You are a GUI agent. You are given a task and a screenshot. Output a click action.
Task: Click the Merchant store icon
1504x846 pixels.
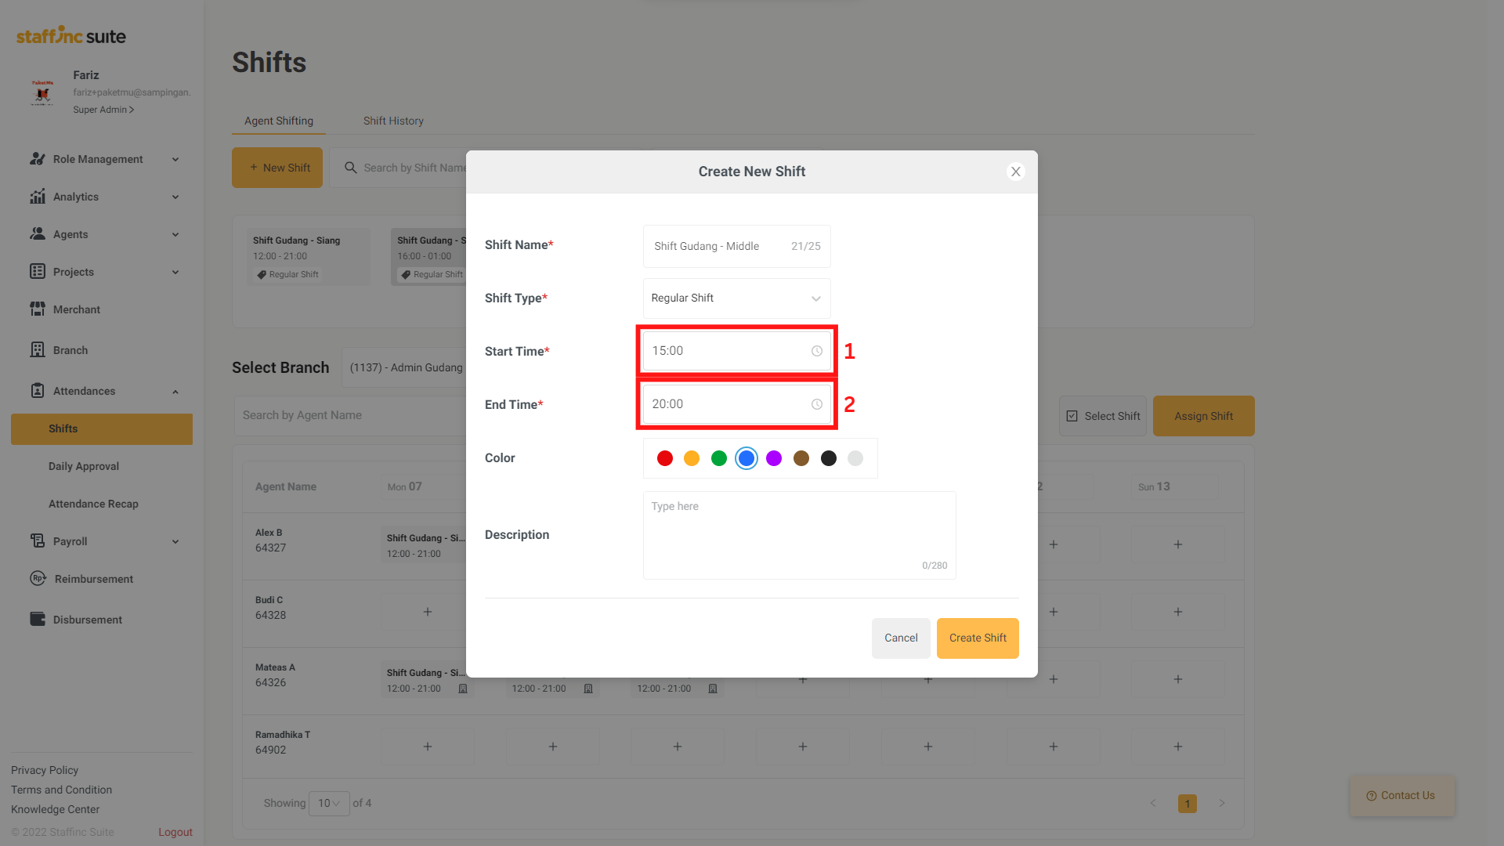pyautogui.click(x=37, y=309)
